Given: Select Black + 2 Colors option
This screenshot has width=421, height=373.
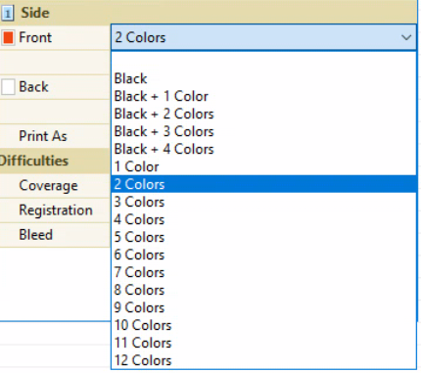Looking at the screenshot, I should coord(263,114).
